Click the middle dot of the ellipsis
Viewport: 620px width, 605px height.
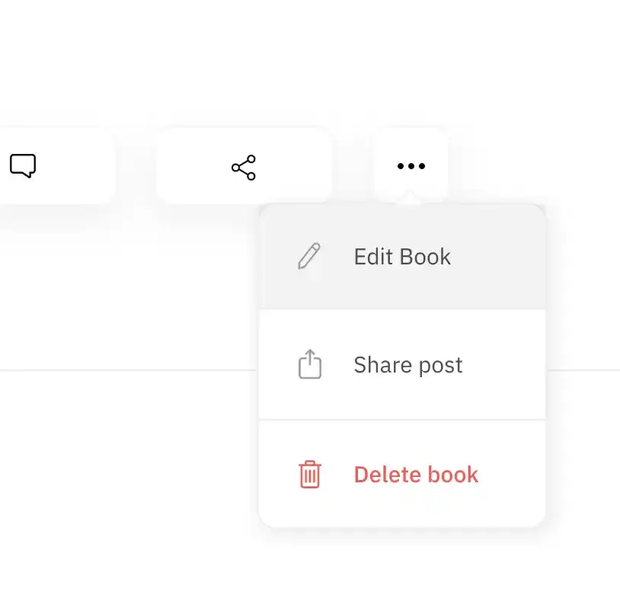click(411, 166)
